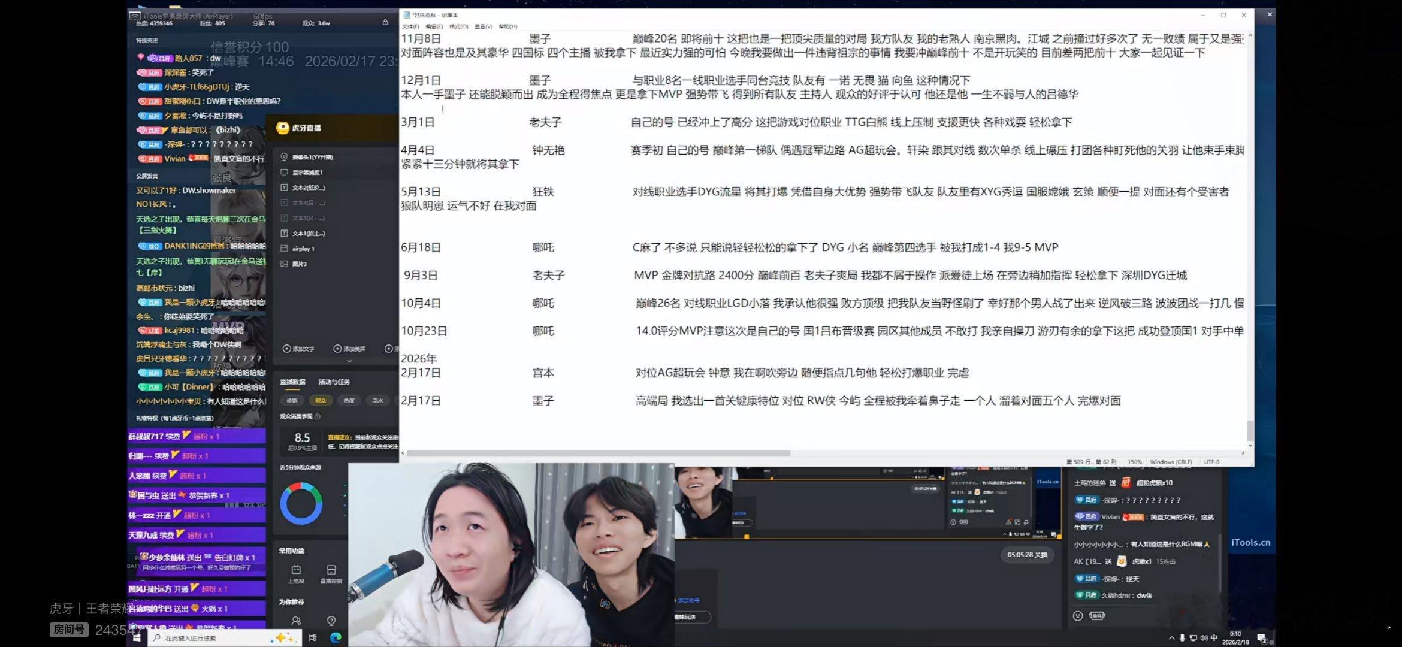Open the 文件(F) menu in Notepad
The height and width of the screenshot is (647, 1402).
click(410, 26)
